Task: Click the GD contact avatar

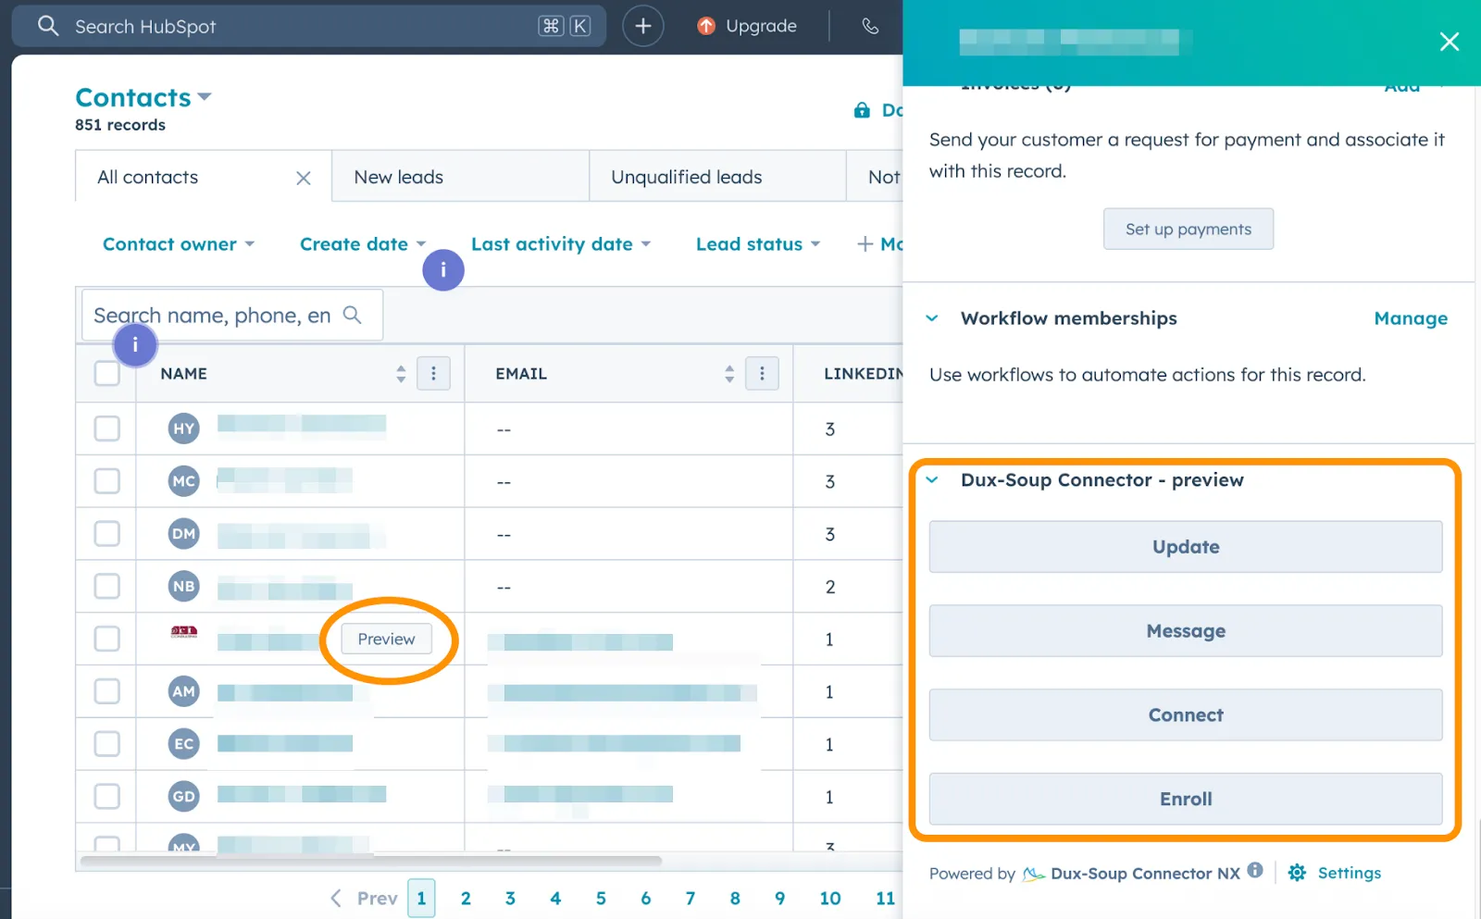Action: pyautogui.click(x=184, y=797)
